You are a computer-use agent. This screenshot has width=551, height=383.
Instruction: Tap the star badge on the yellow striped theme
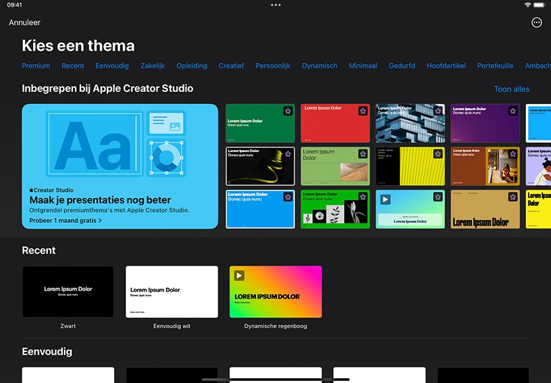(438, 154)
